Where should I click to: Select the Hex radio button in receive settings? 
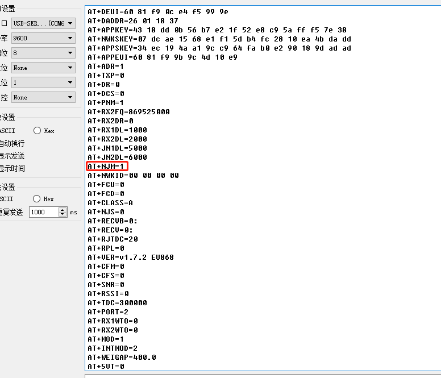(37, 131)
